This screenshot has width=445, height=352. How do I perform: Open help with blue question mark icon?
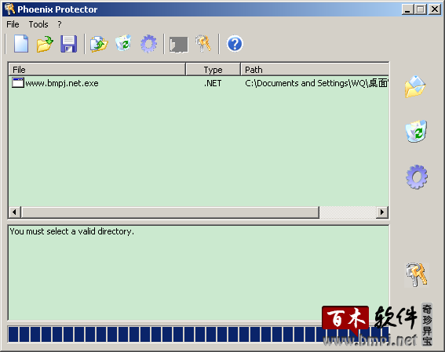tap(235, 44)
